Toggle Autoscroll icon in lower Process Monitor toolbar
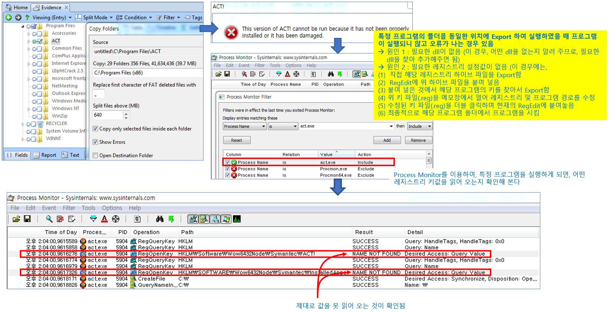Image resolution: width=609 pixels, height=312 pixels. click(x=60, y=219)
